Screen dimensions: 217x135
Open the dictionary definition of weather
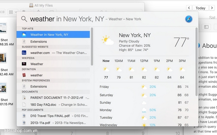pyautogui.click(x=53, y=75)
